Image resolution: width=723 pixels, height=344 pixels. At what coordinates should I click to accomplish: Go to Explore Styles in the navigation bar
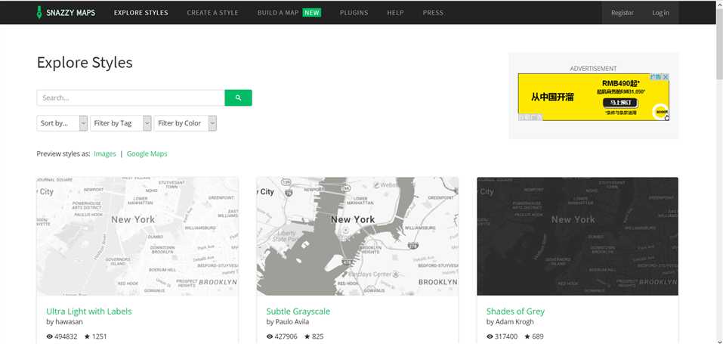point(141,13)
